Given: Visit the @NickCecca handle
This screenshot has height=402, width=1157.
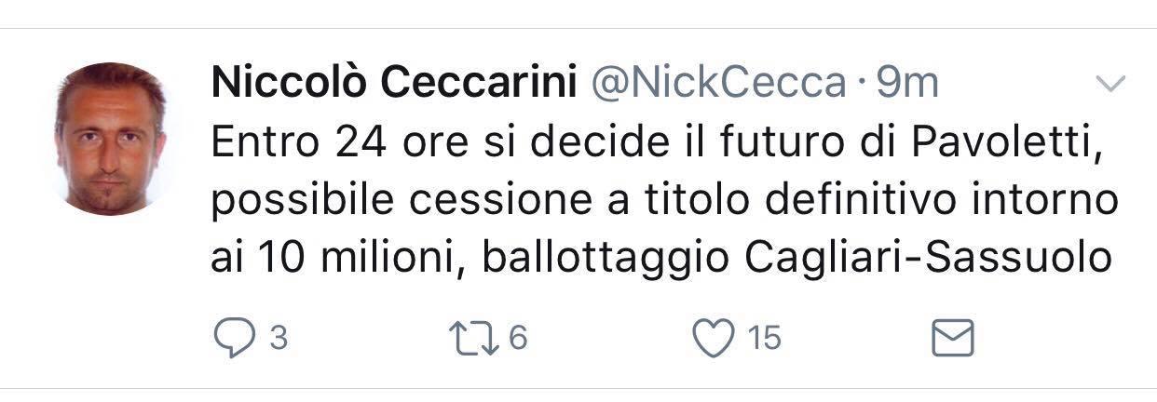Looking at the screenshot, I should [x=718, y=85].
